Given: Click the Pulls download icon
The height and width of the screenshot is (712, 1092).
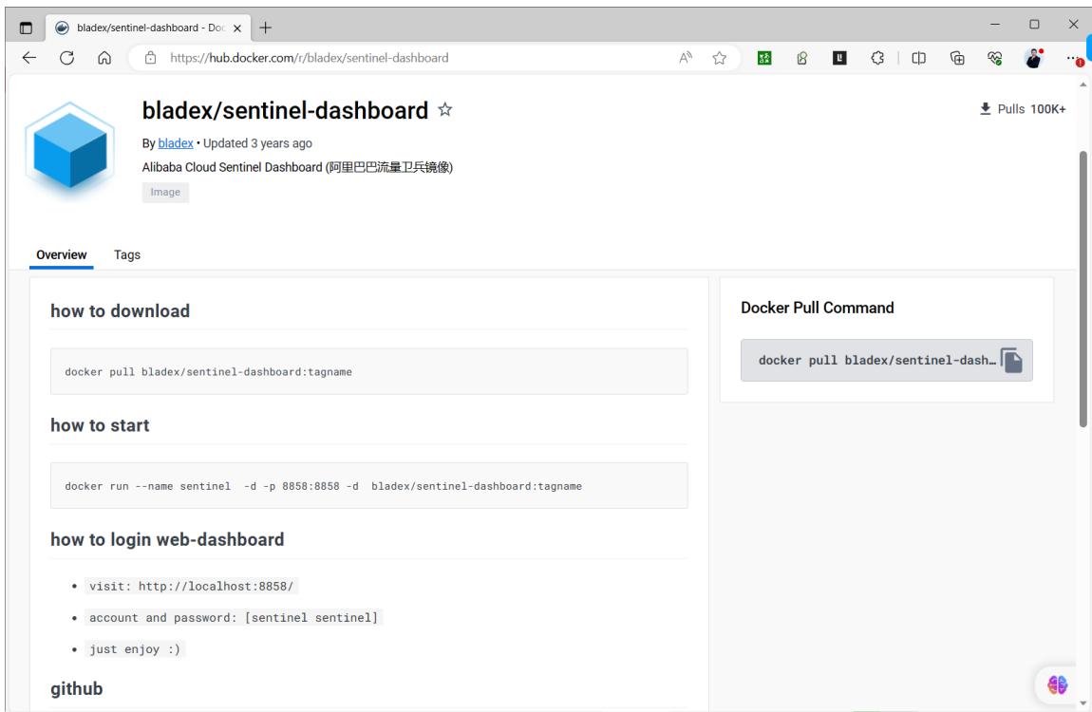Looking at the screenshot, I should pyautogui.click(x=986, y=108).
